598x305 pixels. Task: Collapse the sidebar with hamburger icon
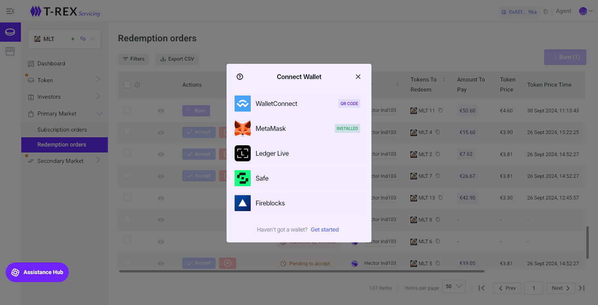point(10,11)
